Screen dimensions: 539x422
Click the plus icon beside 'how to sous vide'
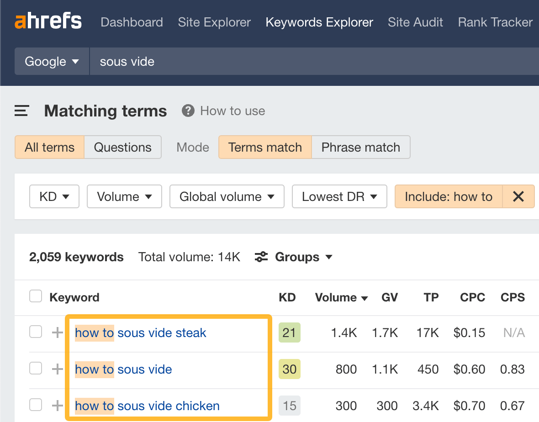pyautogui.click(x=57, y=368)
